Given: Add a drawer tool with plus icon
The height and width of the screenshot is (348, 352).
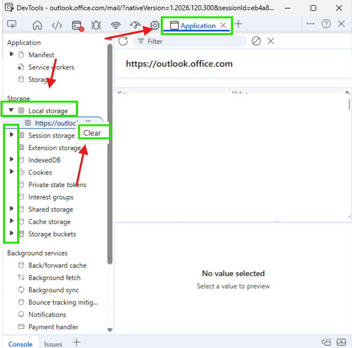Looking at the screenshot, I should pos(76,342).
